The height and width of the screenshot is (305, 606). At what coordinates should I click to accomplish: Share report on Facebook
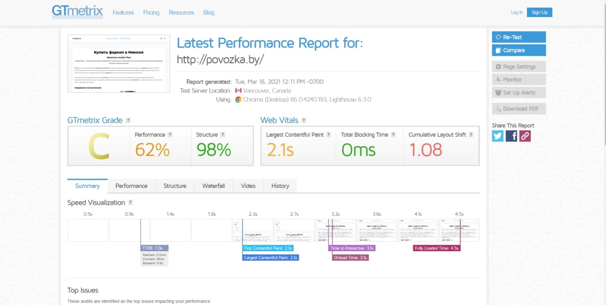pyautogui.click(x=511, y=136)
